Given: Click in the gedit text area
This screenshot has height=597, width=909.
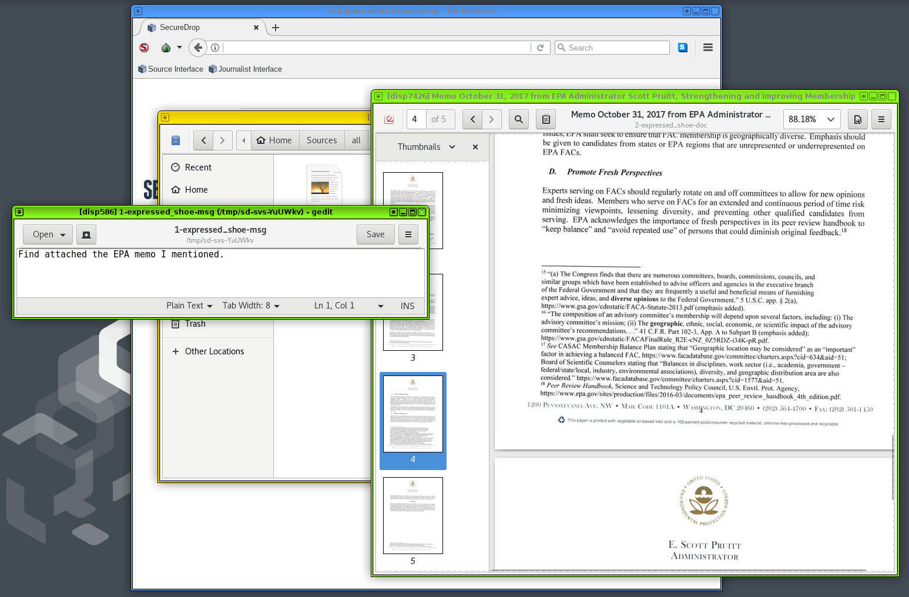Looking at the screenshot, I should [x=220, y=273].
